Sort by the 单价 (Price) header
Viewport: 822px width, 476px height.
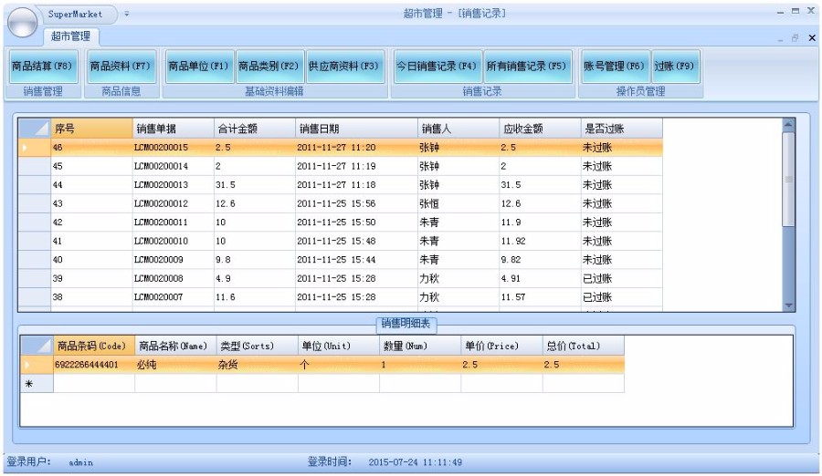click(502, 347)
